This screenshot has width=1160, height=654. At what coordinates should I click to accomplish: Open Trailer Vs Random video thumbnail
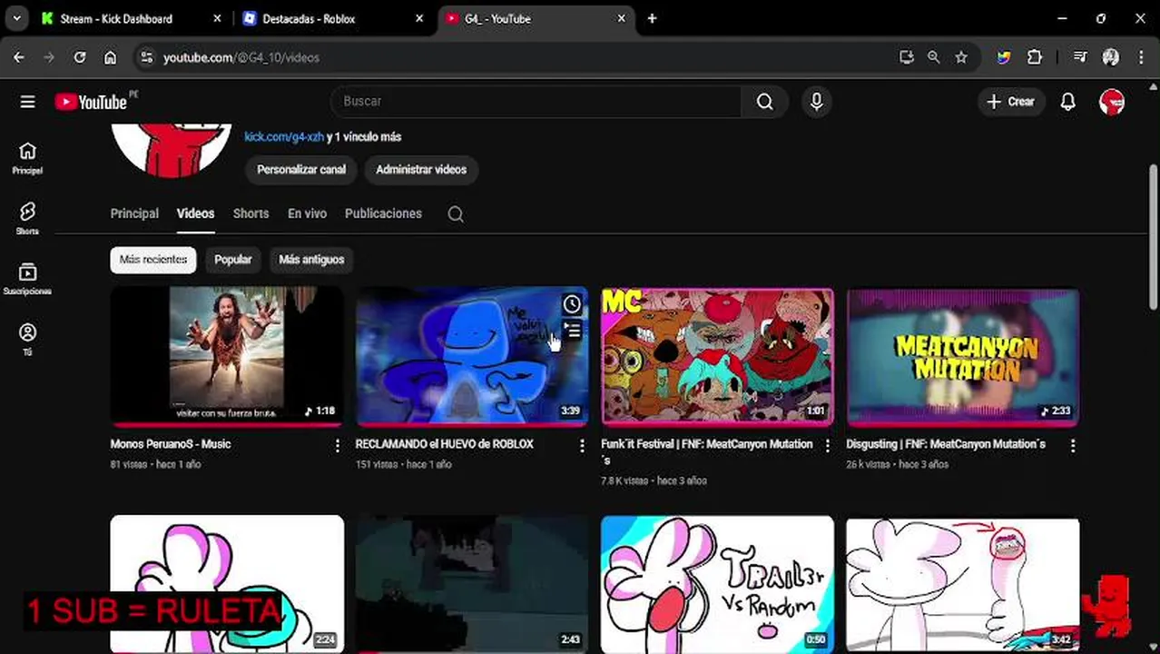717,583
